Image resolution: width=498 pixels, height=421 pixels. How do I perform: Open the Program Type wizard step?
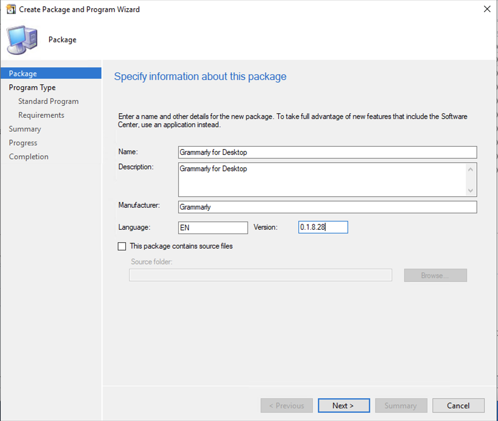pyautogui.click(x=32, y=87)
